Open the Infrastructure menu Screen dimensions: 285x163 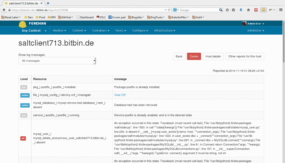click(x=165, y=30)
